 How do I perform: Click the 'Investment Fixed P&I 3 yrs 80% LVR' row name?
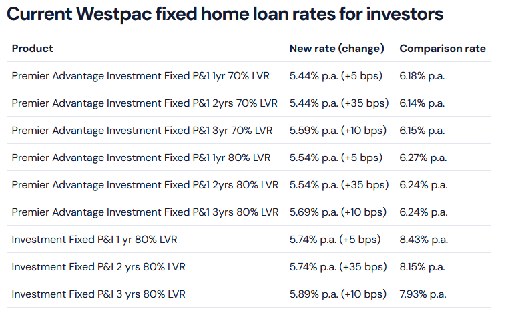click(98, 294)
